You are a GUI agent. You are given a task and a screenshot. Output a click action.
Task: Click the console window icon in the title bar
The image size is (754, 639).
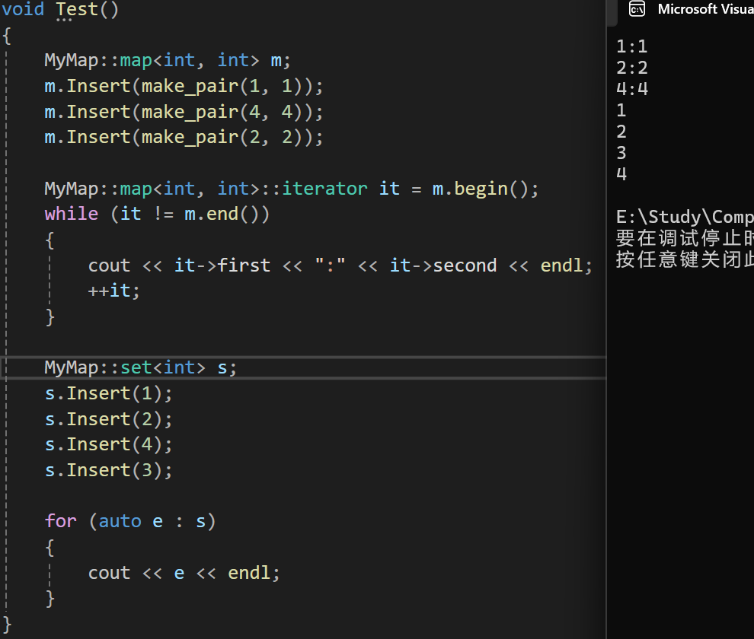point(637,9)
